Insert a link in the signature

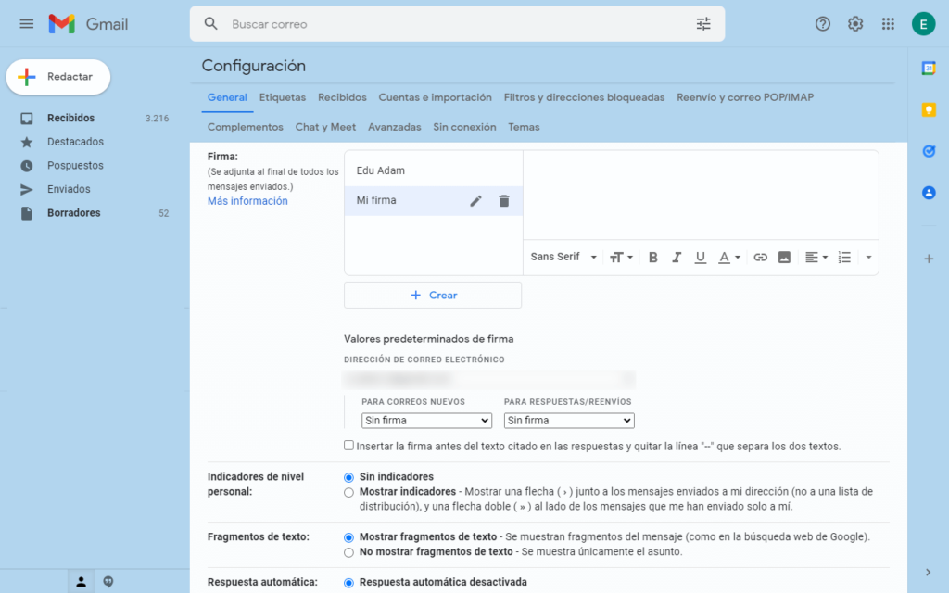tap(760, 258)
